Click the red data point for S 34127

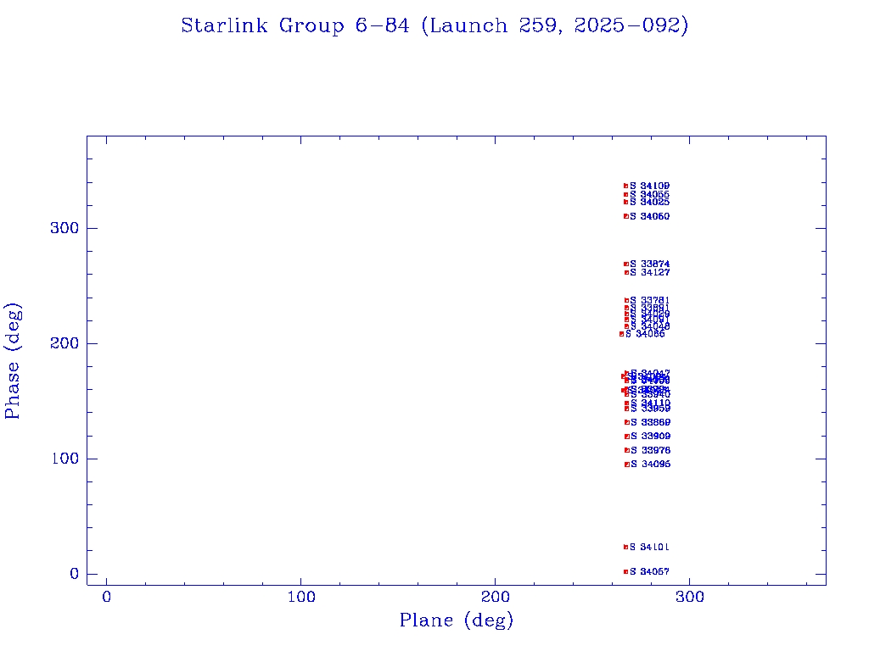pyautogui.click(x=626, y=272)
